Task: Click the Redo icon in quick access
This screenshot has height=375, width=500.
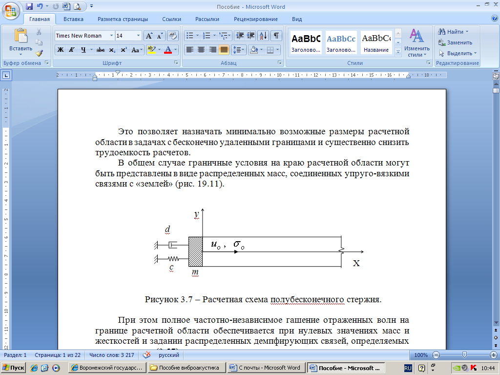Action: pyautogui.click(x=56, y=6)
